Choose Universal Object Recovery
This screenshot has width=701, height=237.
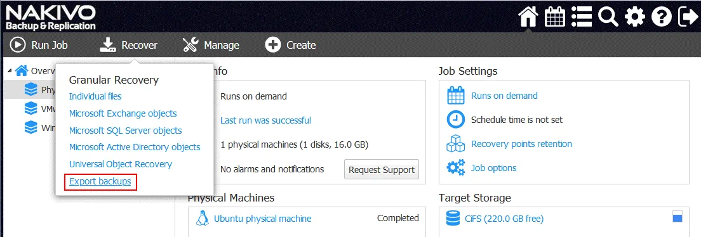point(121,163)
